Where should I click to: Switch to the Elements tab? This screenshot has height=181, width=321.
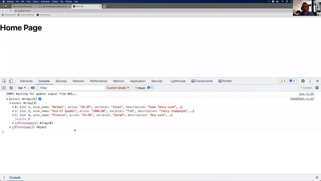point(27,81)
